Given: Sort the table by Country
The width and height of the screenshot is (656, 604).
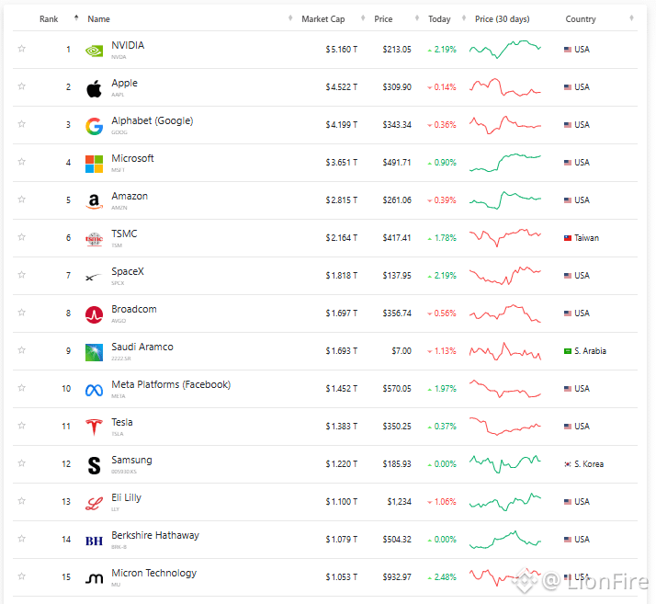Looking at the screenshot, I should [x=581, y=19].
